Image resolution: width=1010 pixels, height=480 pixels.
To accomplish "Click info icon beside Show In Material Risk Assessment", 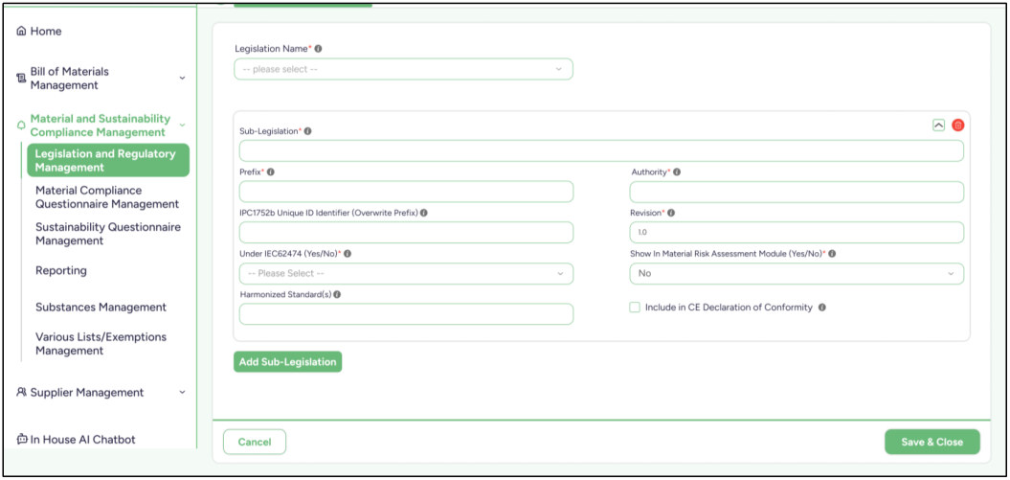I will 832,254.
